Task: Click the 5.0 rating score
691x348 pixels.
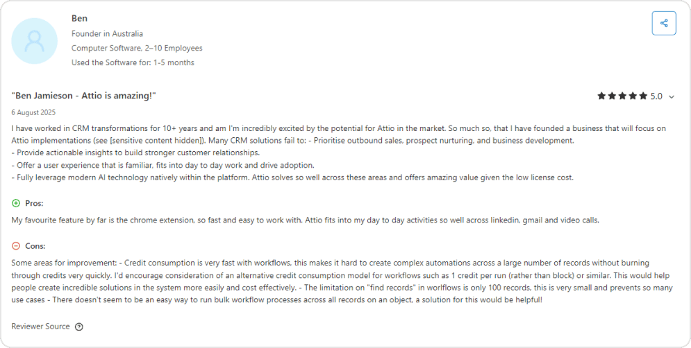Action: 656,96
